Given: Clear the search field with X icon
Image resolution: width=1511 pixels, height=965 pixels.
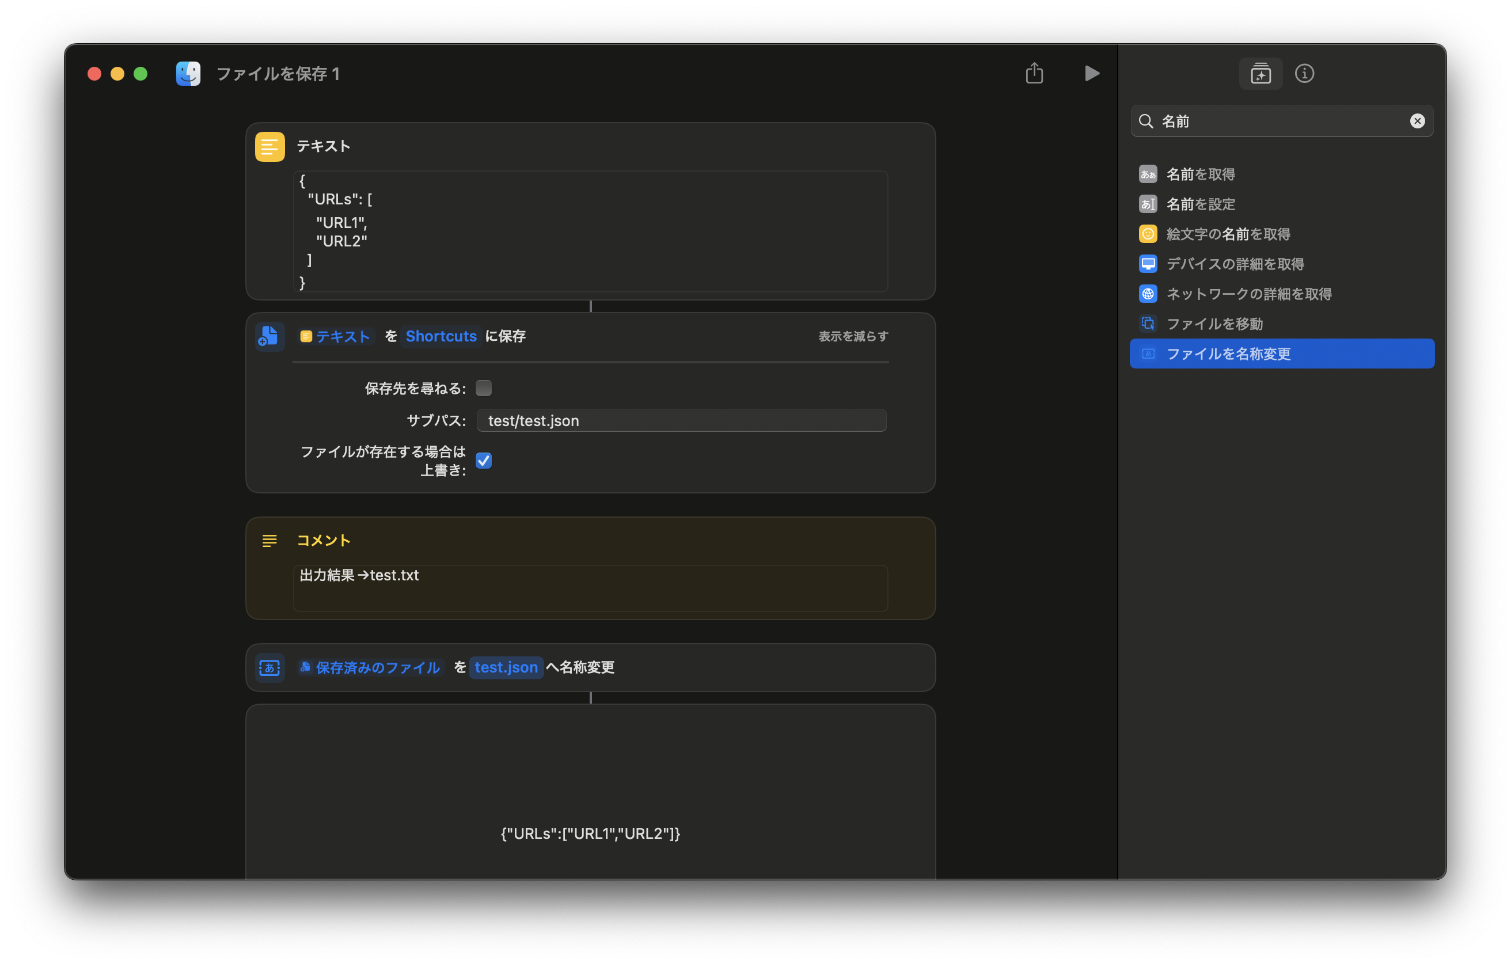Looking at the screenshot, I should point(1417,121).
